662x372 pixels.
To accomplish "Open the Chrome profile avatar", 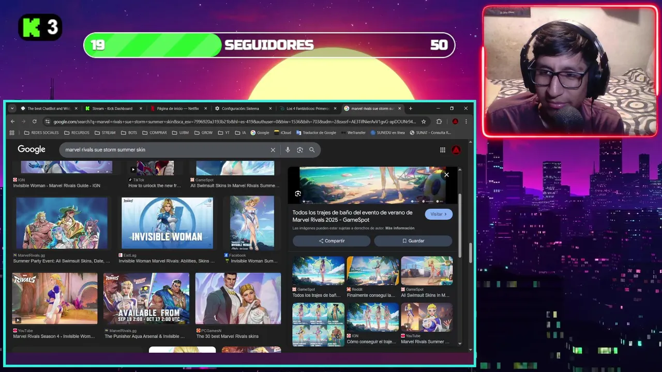I will [455, 121].
